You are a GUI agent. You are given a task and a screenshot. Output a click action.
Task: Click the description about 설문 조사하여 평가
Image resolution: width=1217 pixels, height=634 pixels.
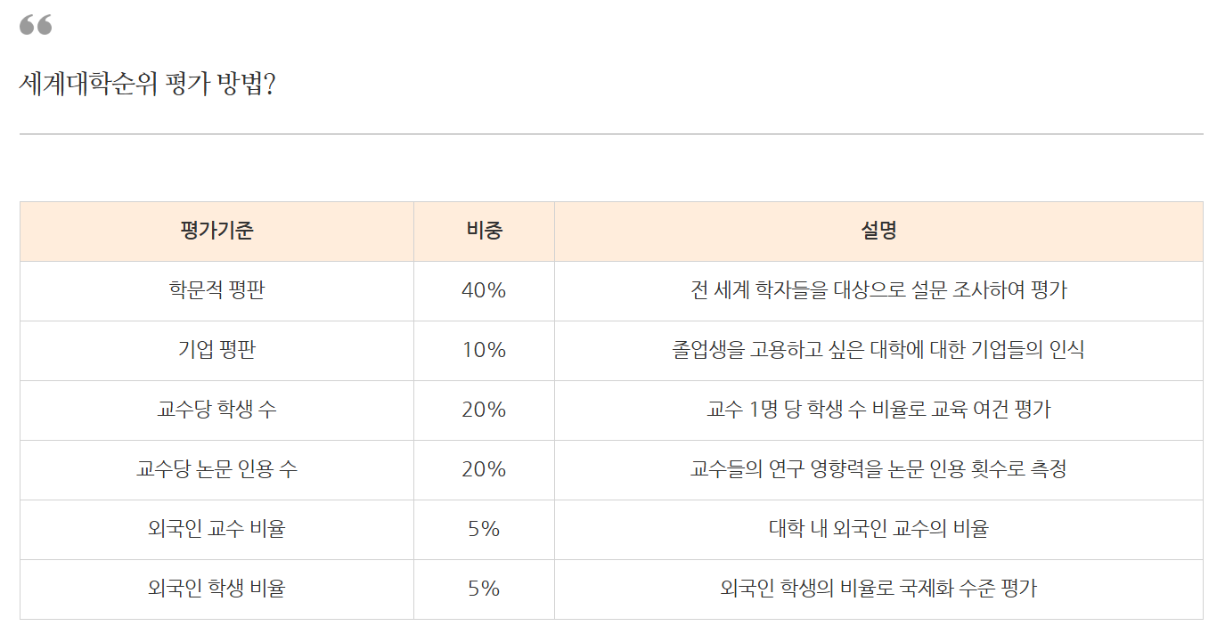(878, 291)
